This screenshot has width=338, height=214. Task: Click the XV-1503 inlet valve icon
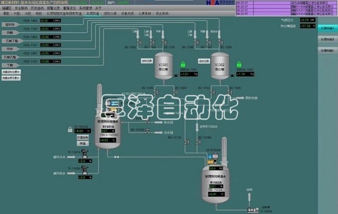point(139,42)
